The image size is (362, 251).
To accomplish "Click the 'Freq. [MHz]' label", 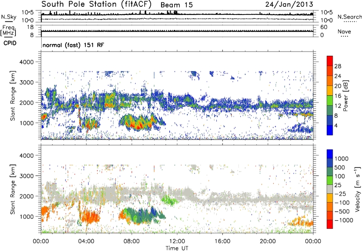I will [8, 30].
